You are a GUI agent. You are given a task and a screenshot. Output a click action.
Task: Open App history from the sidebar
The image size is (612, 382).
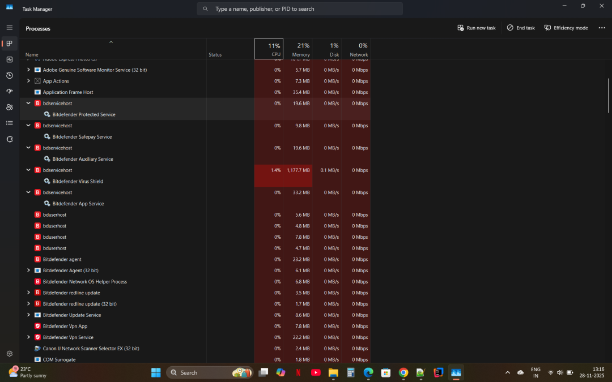pos(10,75)
